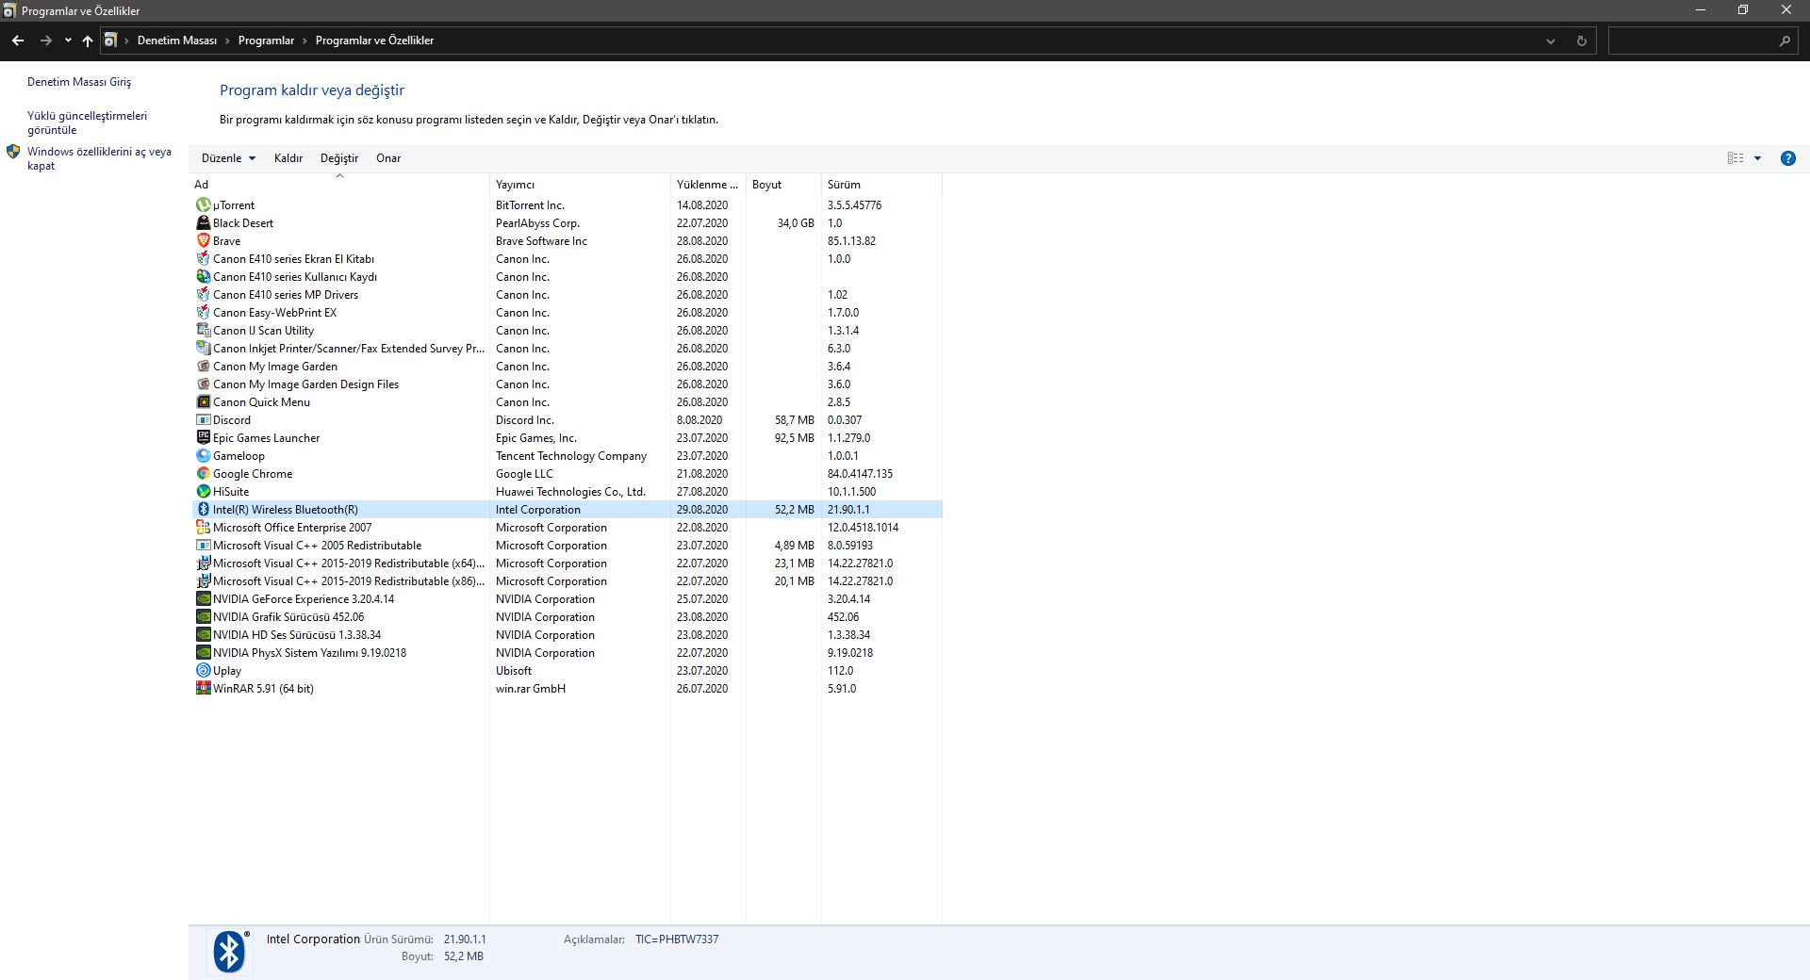This screenshot has height=980, width=1810.
Task: Click Kaldır to uninstall program
Action: (288, 158)
